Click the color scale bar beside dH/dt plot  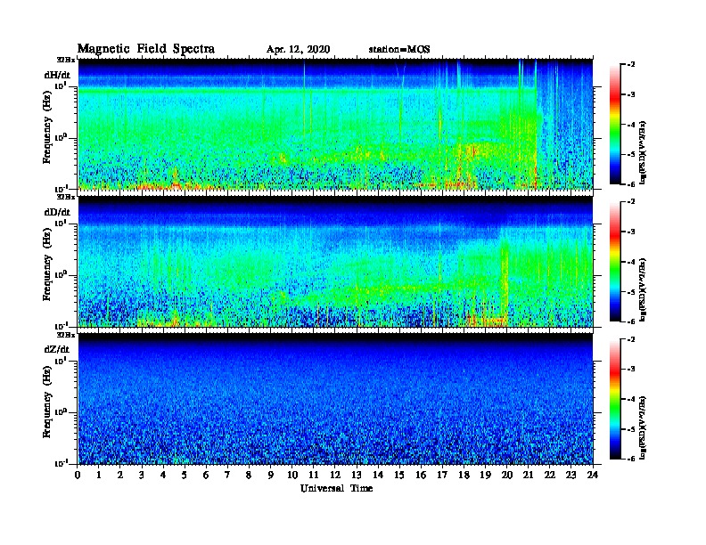coord(614,124)
